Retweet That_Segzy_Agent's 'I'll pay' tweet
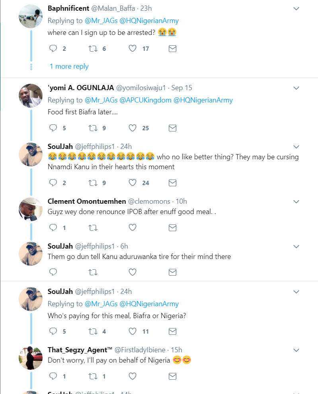The width and height of the screenshot is (318, 394). tap(93, 376)
